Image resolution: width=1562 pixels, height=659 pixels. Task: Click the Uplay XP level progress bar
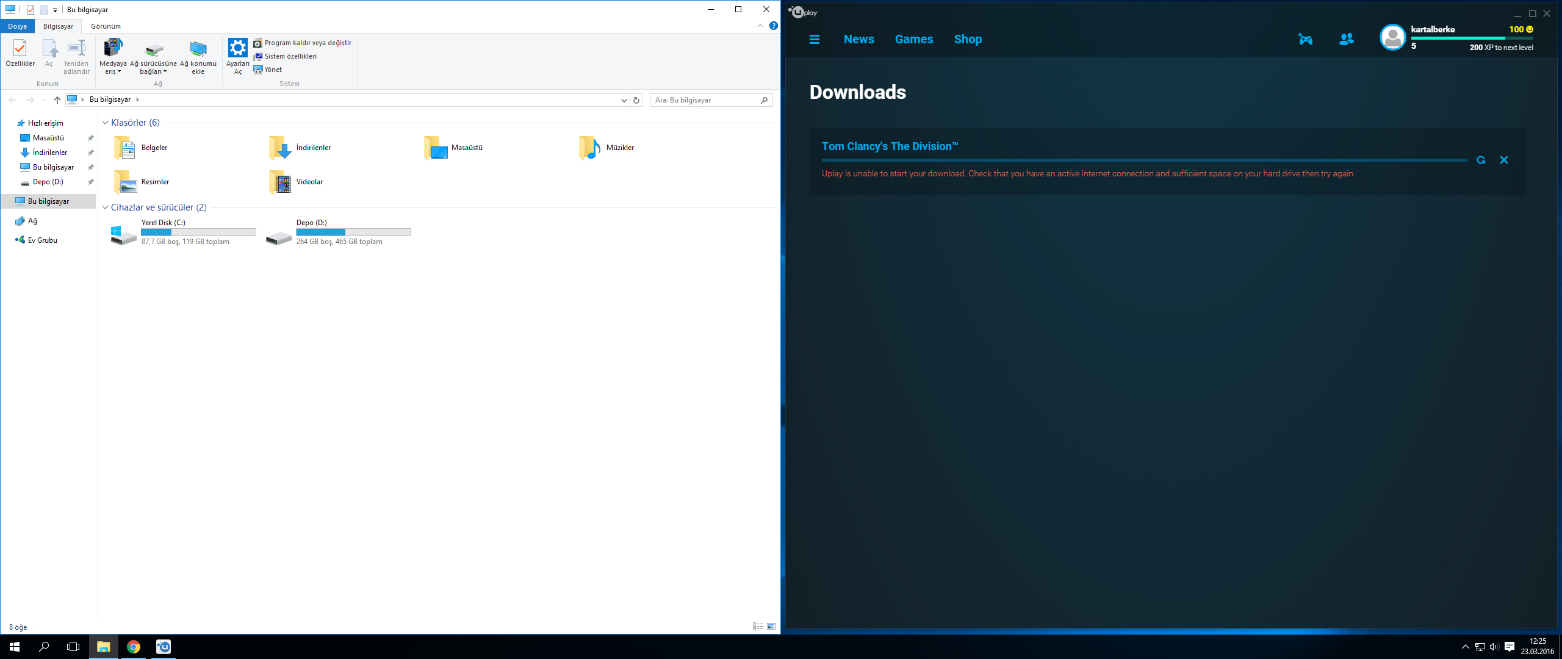coord(1472,38)
